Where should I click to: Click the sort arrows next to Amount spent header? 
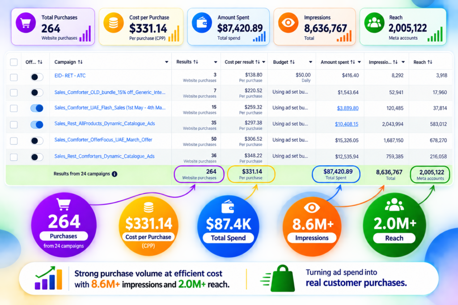352,62
